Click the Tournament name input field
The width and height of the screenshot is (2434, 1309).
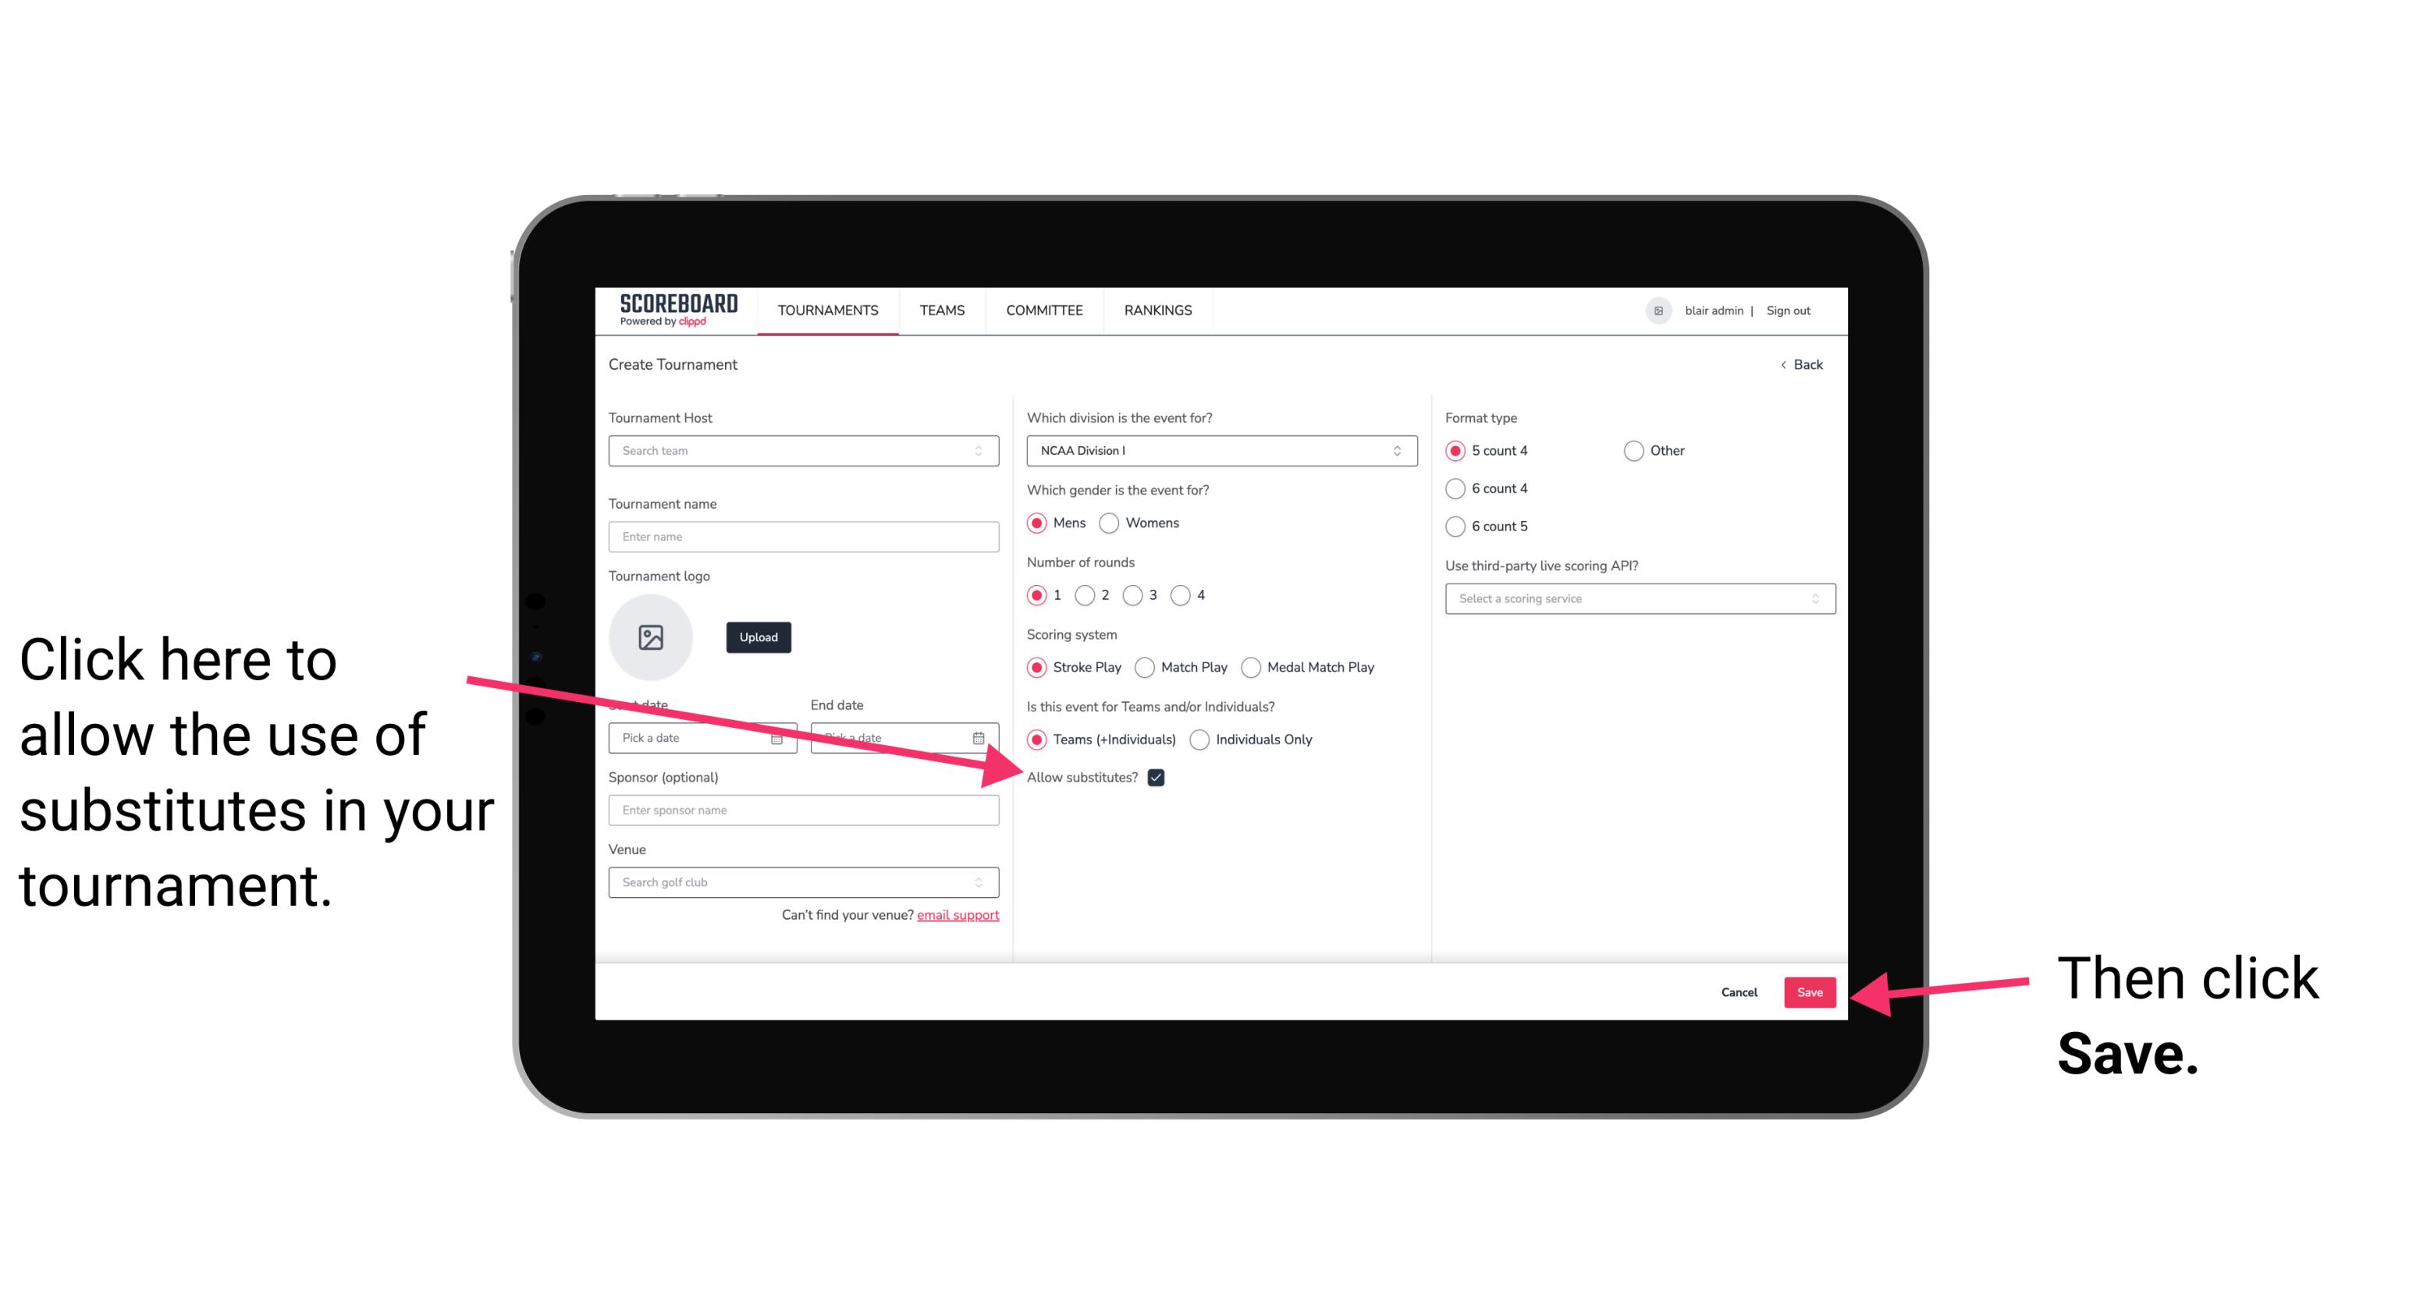pyautogui.click(x=803, y=535)
